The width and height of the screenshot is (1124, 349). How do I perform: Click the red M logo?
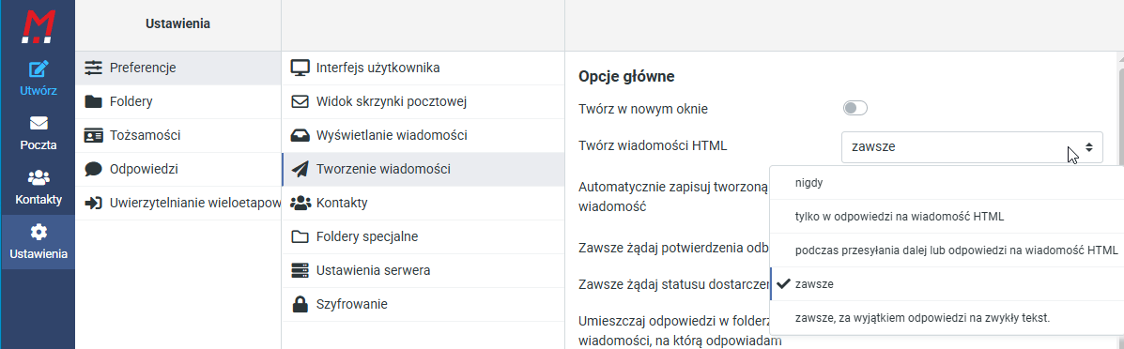pyautogui.click(x=38, y=24)
